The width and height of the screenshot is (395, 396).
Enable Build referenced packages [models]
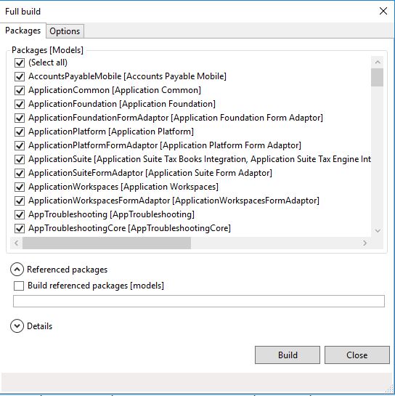(x=19, y=286)
